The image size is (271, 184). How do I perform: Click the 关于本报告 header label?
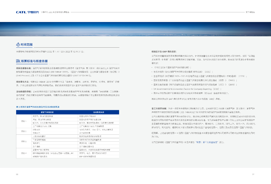(x=250, y=12)
